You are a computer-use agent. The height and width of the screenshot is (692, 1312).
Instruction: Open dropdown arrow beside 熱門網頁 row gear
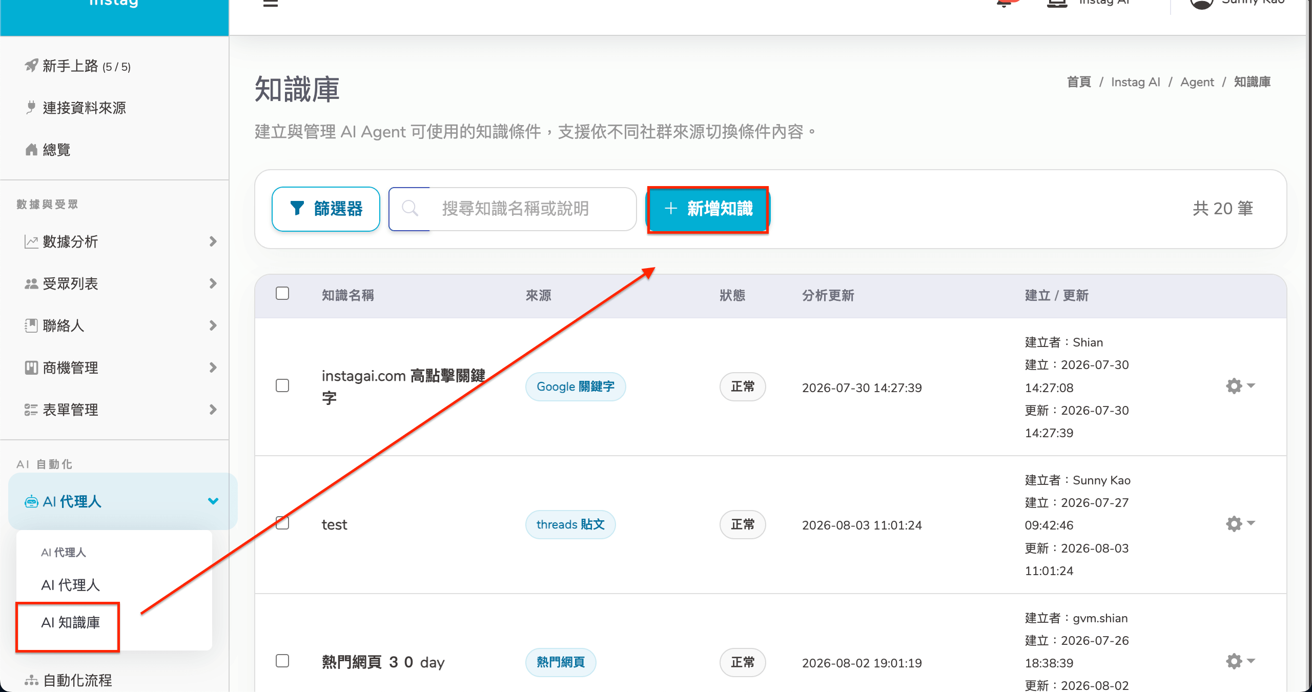(1251, 661)
